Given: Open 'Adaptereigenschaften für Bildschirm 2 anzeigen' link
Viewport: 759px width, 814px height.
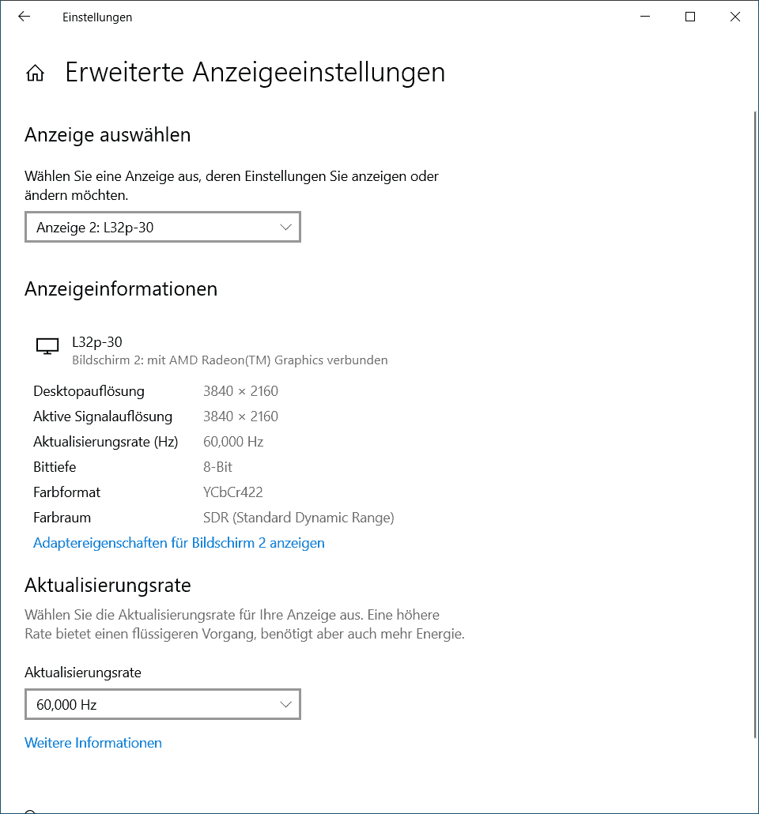Looking at the screenshot, I should (x=179, y=543).
